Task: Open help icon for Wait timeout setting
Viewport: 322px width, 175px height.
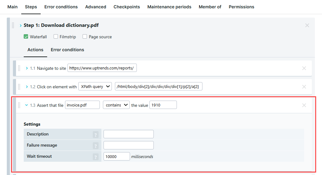Action: (96, 157)
